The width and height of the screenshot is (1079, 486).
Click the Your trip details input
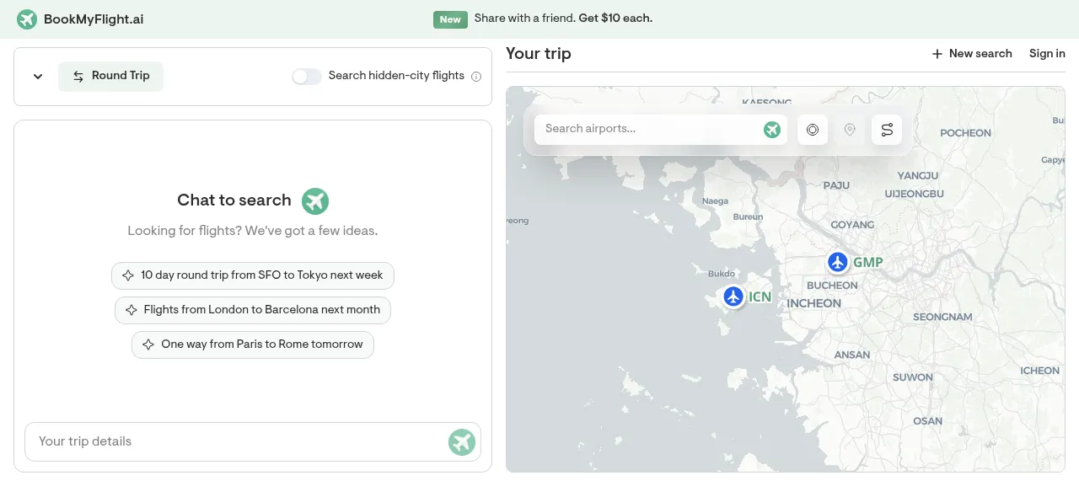pos(236,441)
